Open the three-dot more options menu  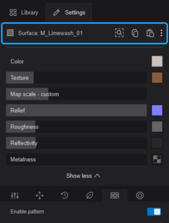(162, 33)
